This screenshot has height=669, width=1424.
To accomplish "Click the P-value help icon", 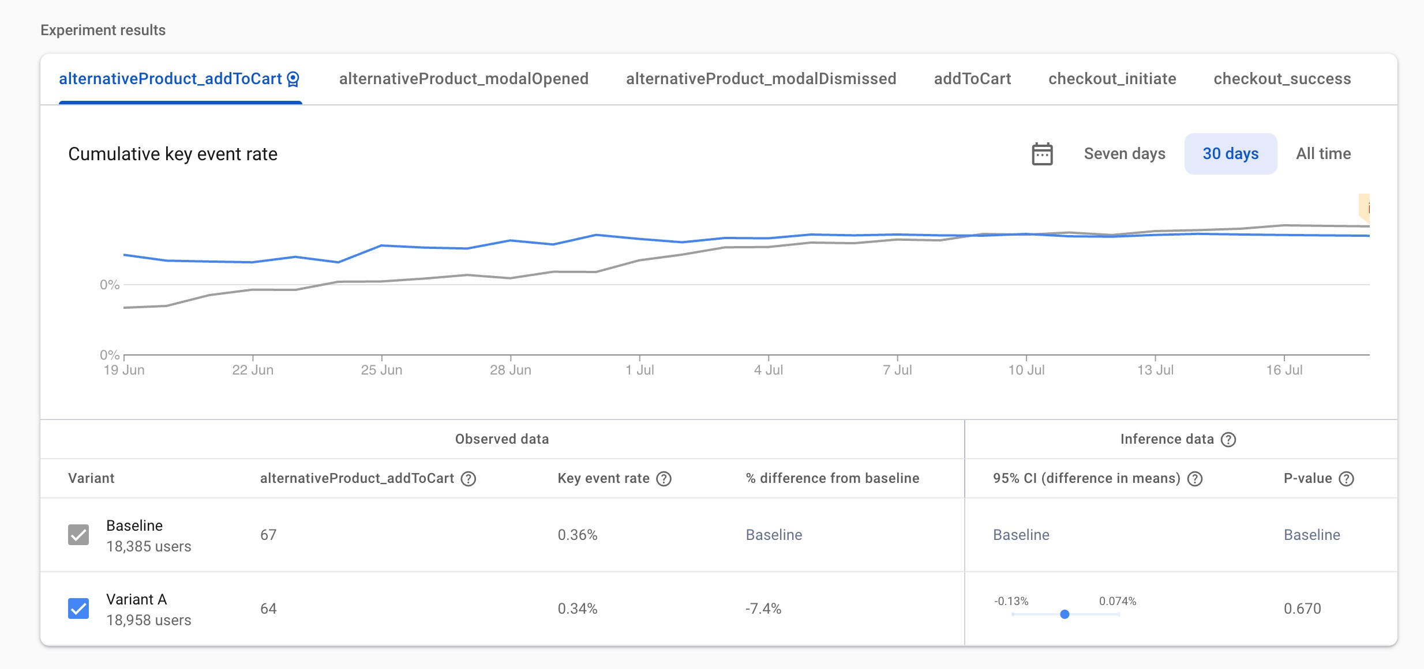I will coord(1346,479).
